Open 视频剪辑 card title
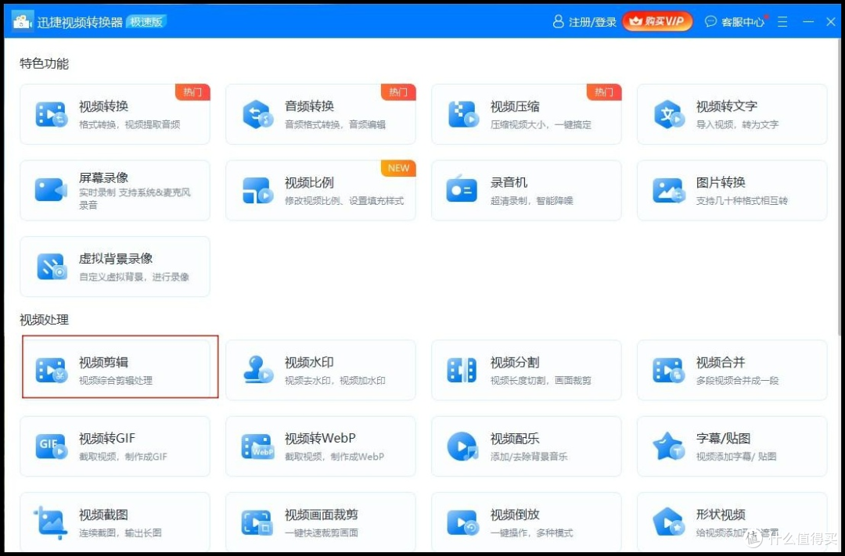 [103, 362]
